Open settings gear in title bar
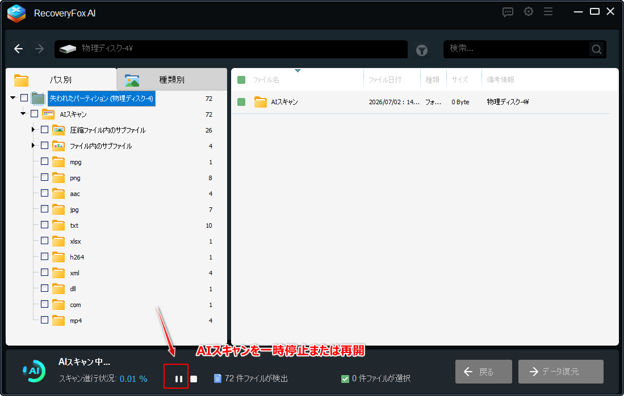Viewport: 624px width, 396px height. pyautogui.click(x=529, y=11)
